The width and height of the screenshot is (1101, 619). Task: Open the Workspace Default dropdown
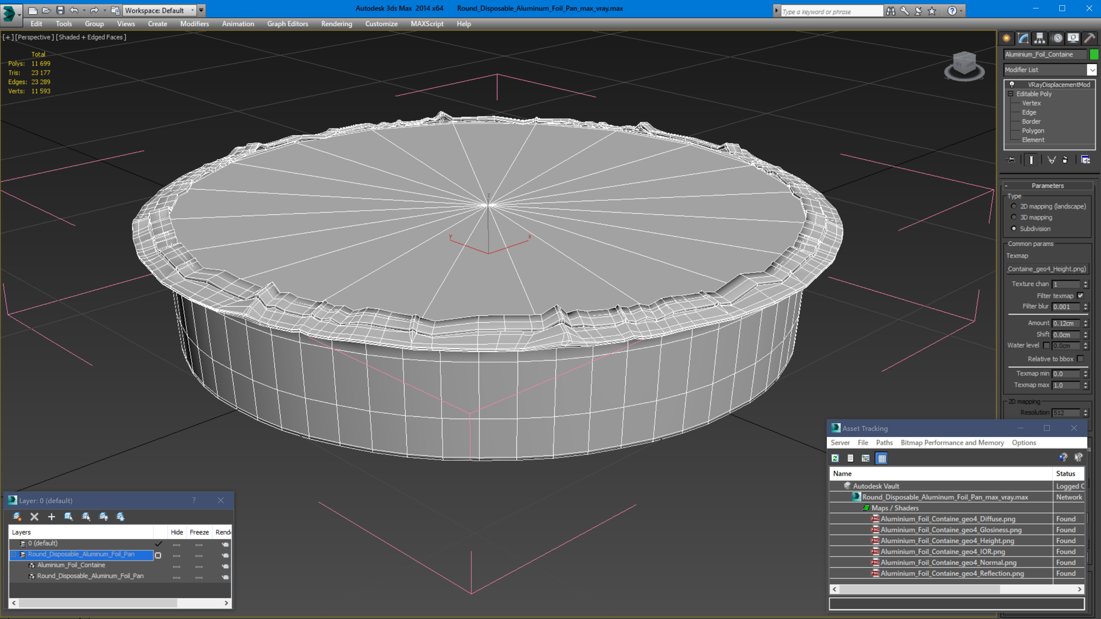click(192, 10)
